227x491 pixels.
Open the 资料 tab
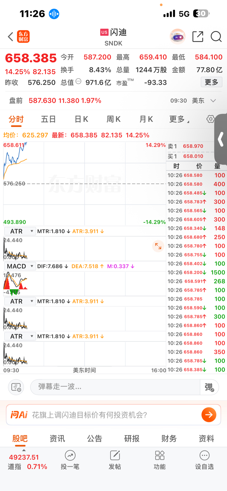point(206,438)
